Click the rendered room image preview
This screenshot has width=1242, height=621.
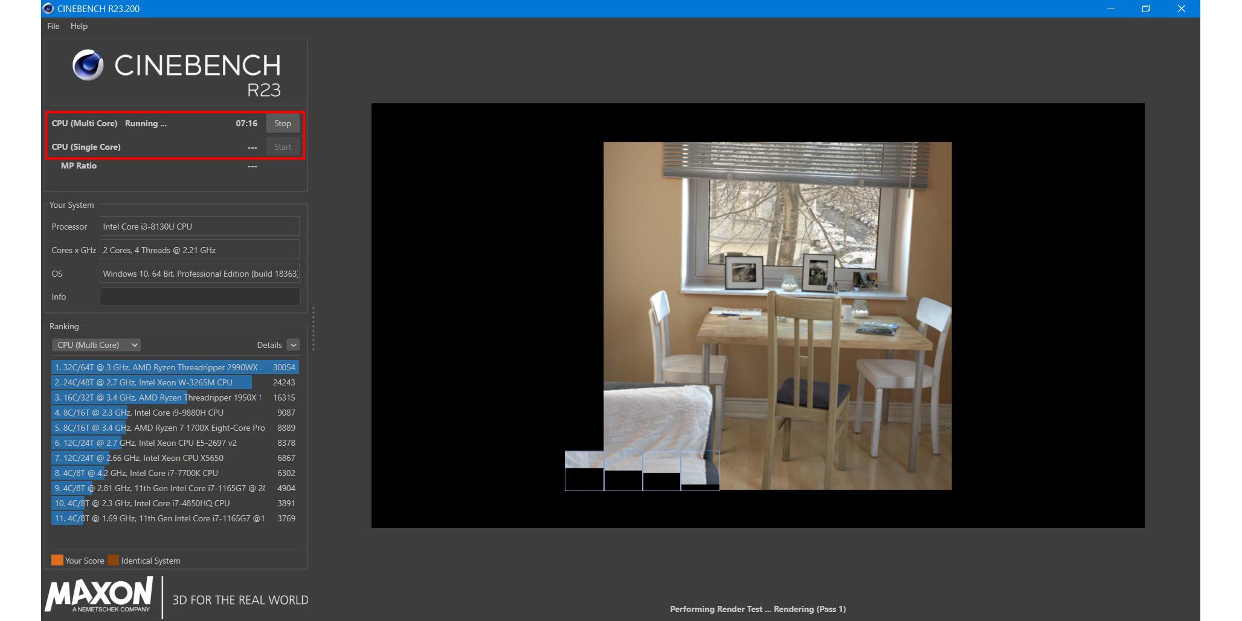coord(777,315)
